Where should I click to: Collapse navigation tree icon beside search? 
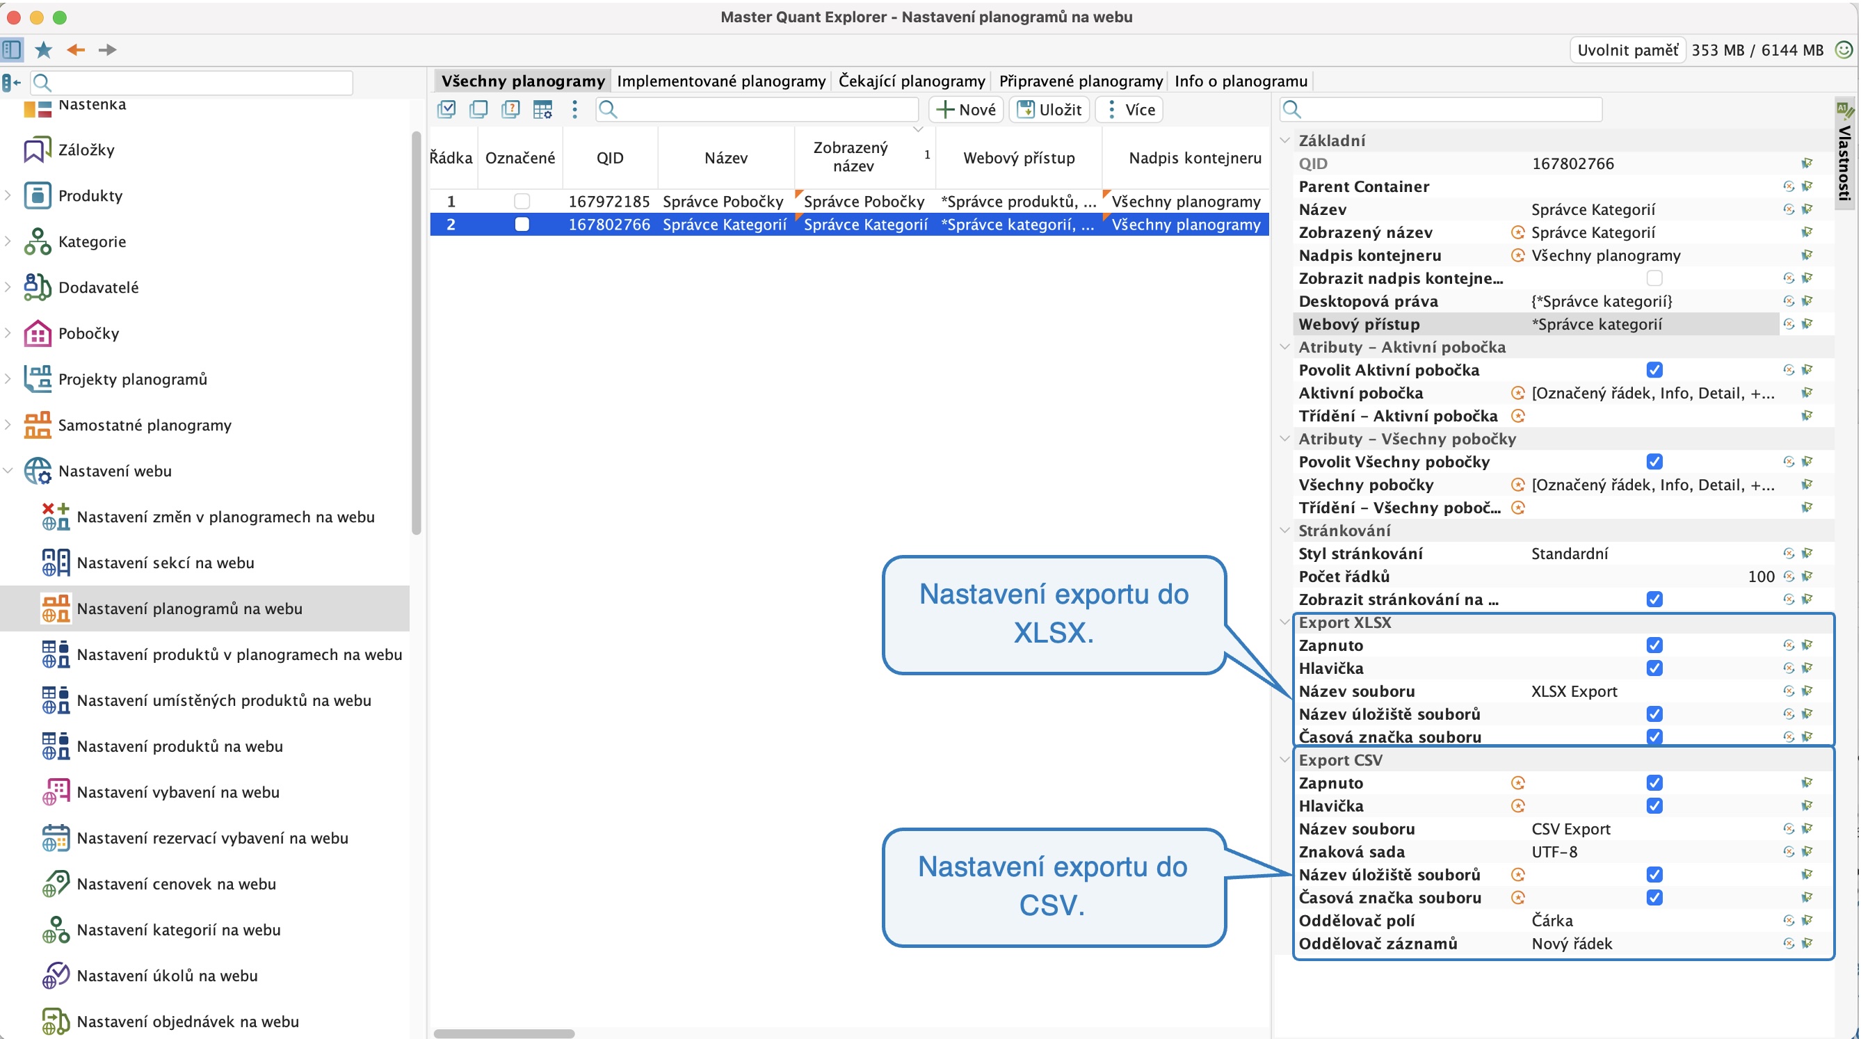coord(12,82)
